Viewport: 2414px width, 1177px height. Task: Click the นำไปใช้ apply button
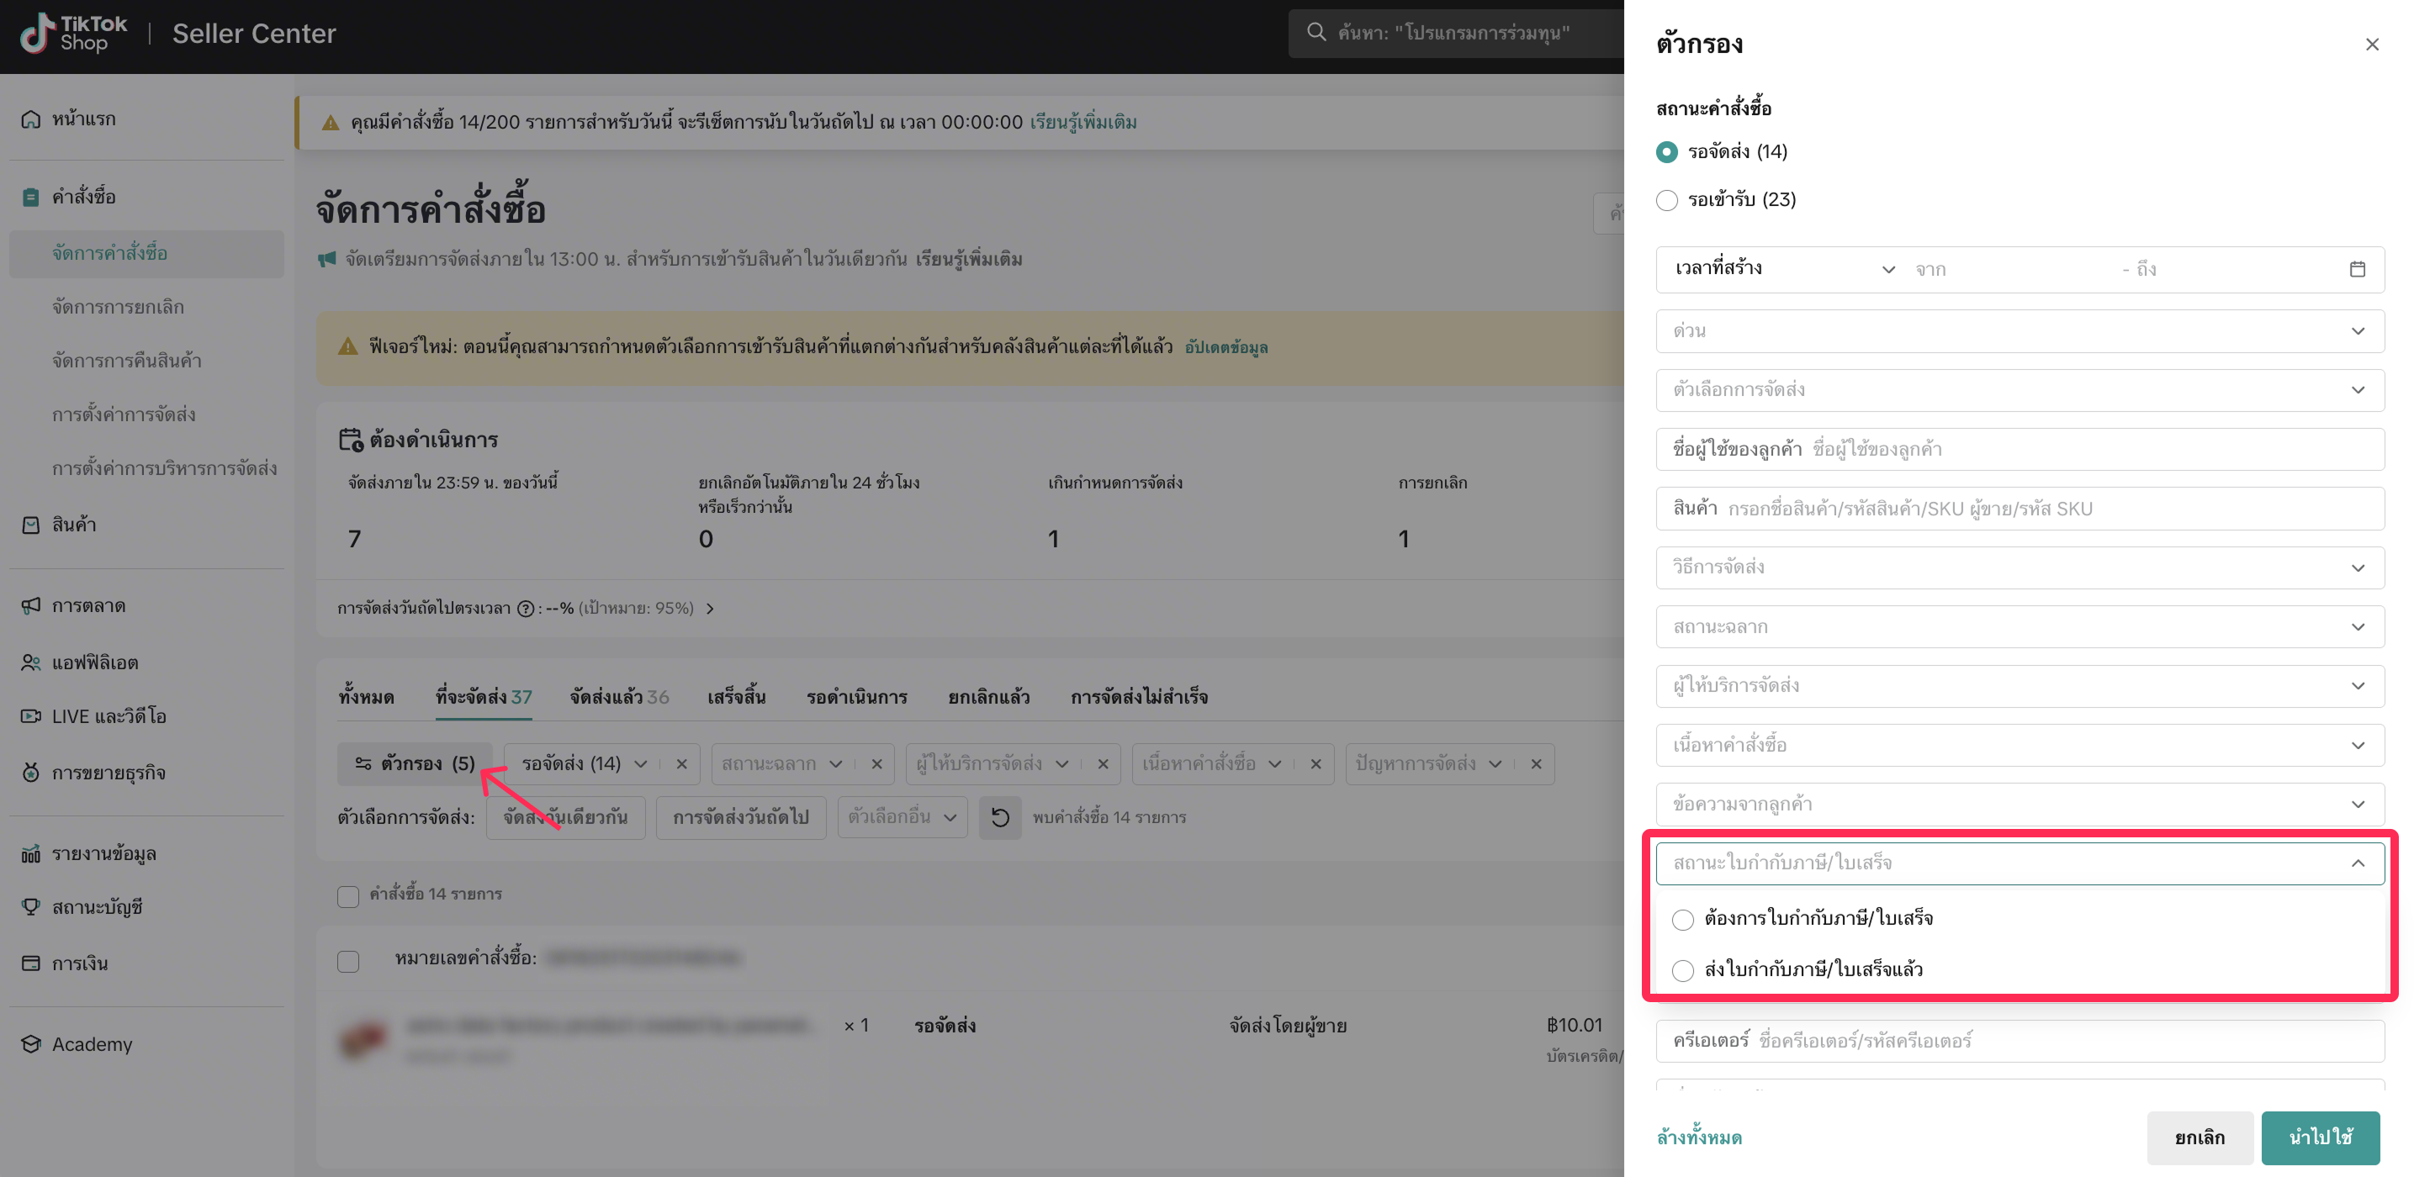(x=2319, y=1137)
